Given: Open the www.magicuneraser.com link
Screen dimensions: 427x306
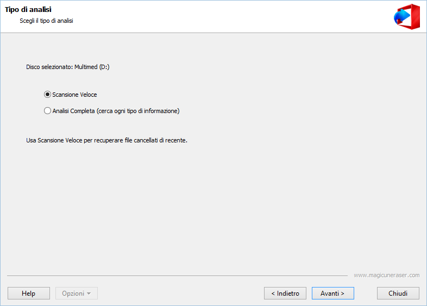Looking at the screenshot, I should point(386,275).
